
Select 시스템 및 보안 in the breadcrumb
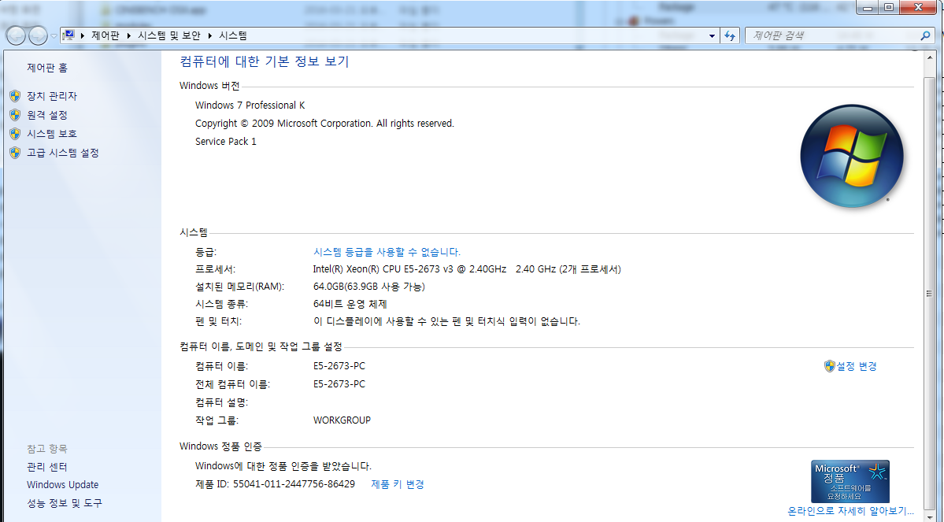point(169,35)
